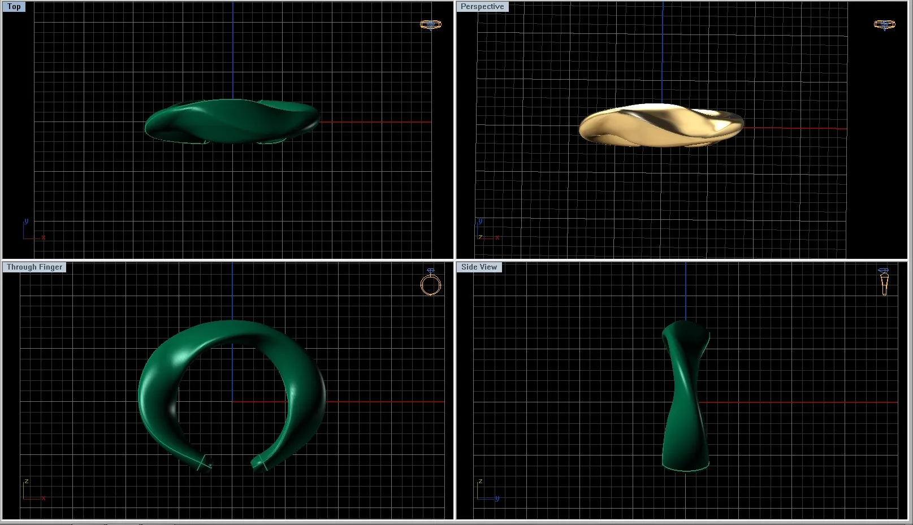
Task: Click the side-profile ring icon in Side View
Action: pos(884,281)
